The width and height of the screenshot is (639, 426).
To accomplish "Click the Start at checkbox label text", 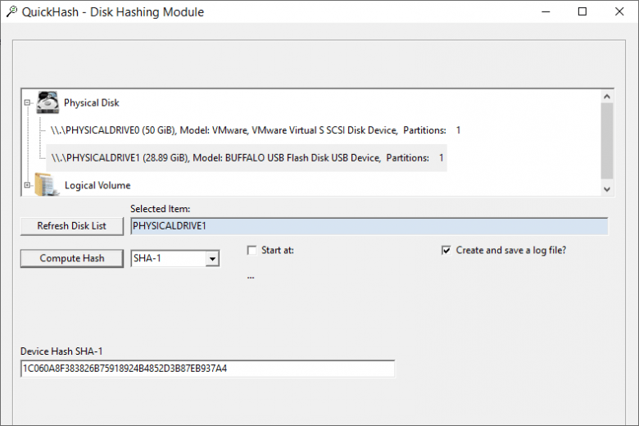I will (278, 250).
